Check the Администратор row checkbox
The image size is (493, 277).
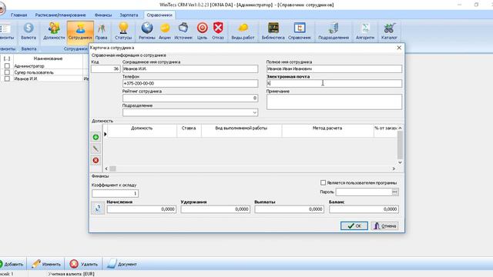click(x=7, y=66)
